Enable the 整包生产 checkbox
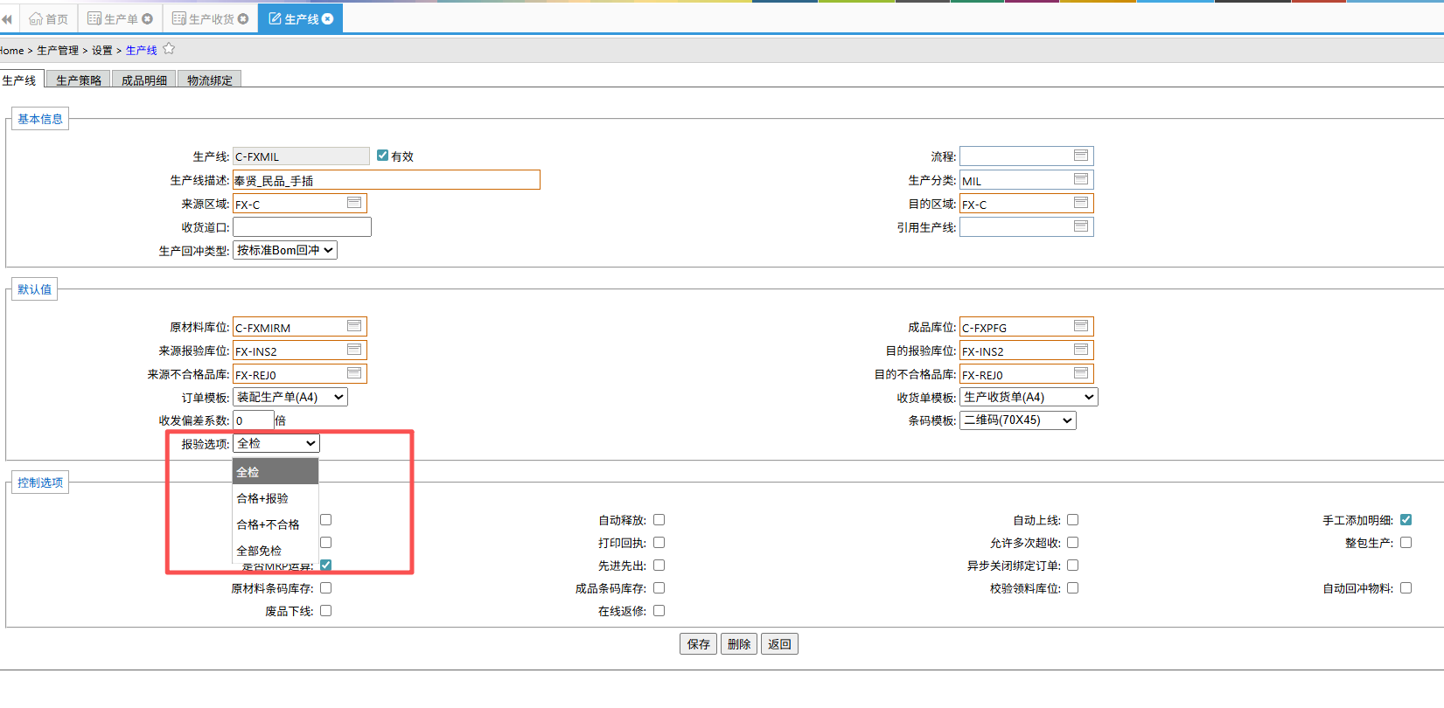Screen dimensions: 1444x708 point(1406,542)
